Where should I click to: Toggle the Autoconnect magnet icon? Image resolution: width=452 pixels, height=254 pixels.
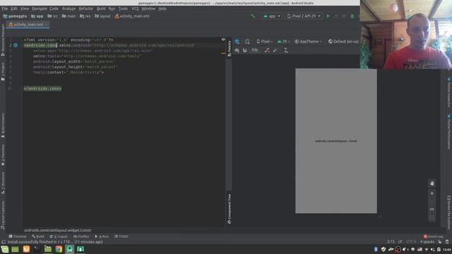pyautogui.click(x=244, y=50)
